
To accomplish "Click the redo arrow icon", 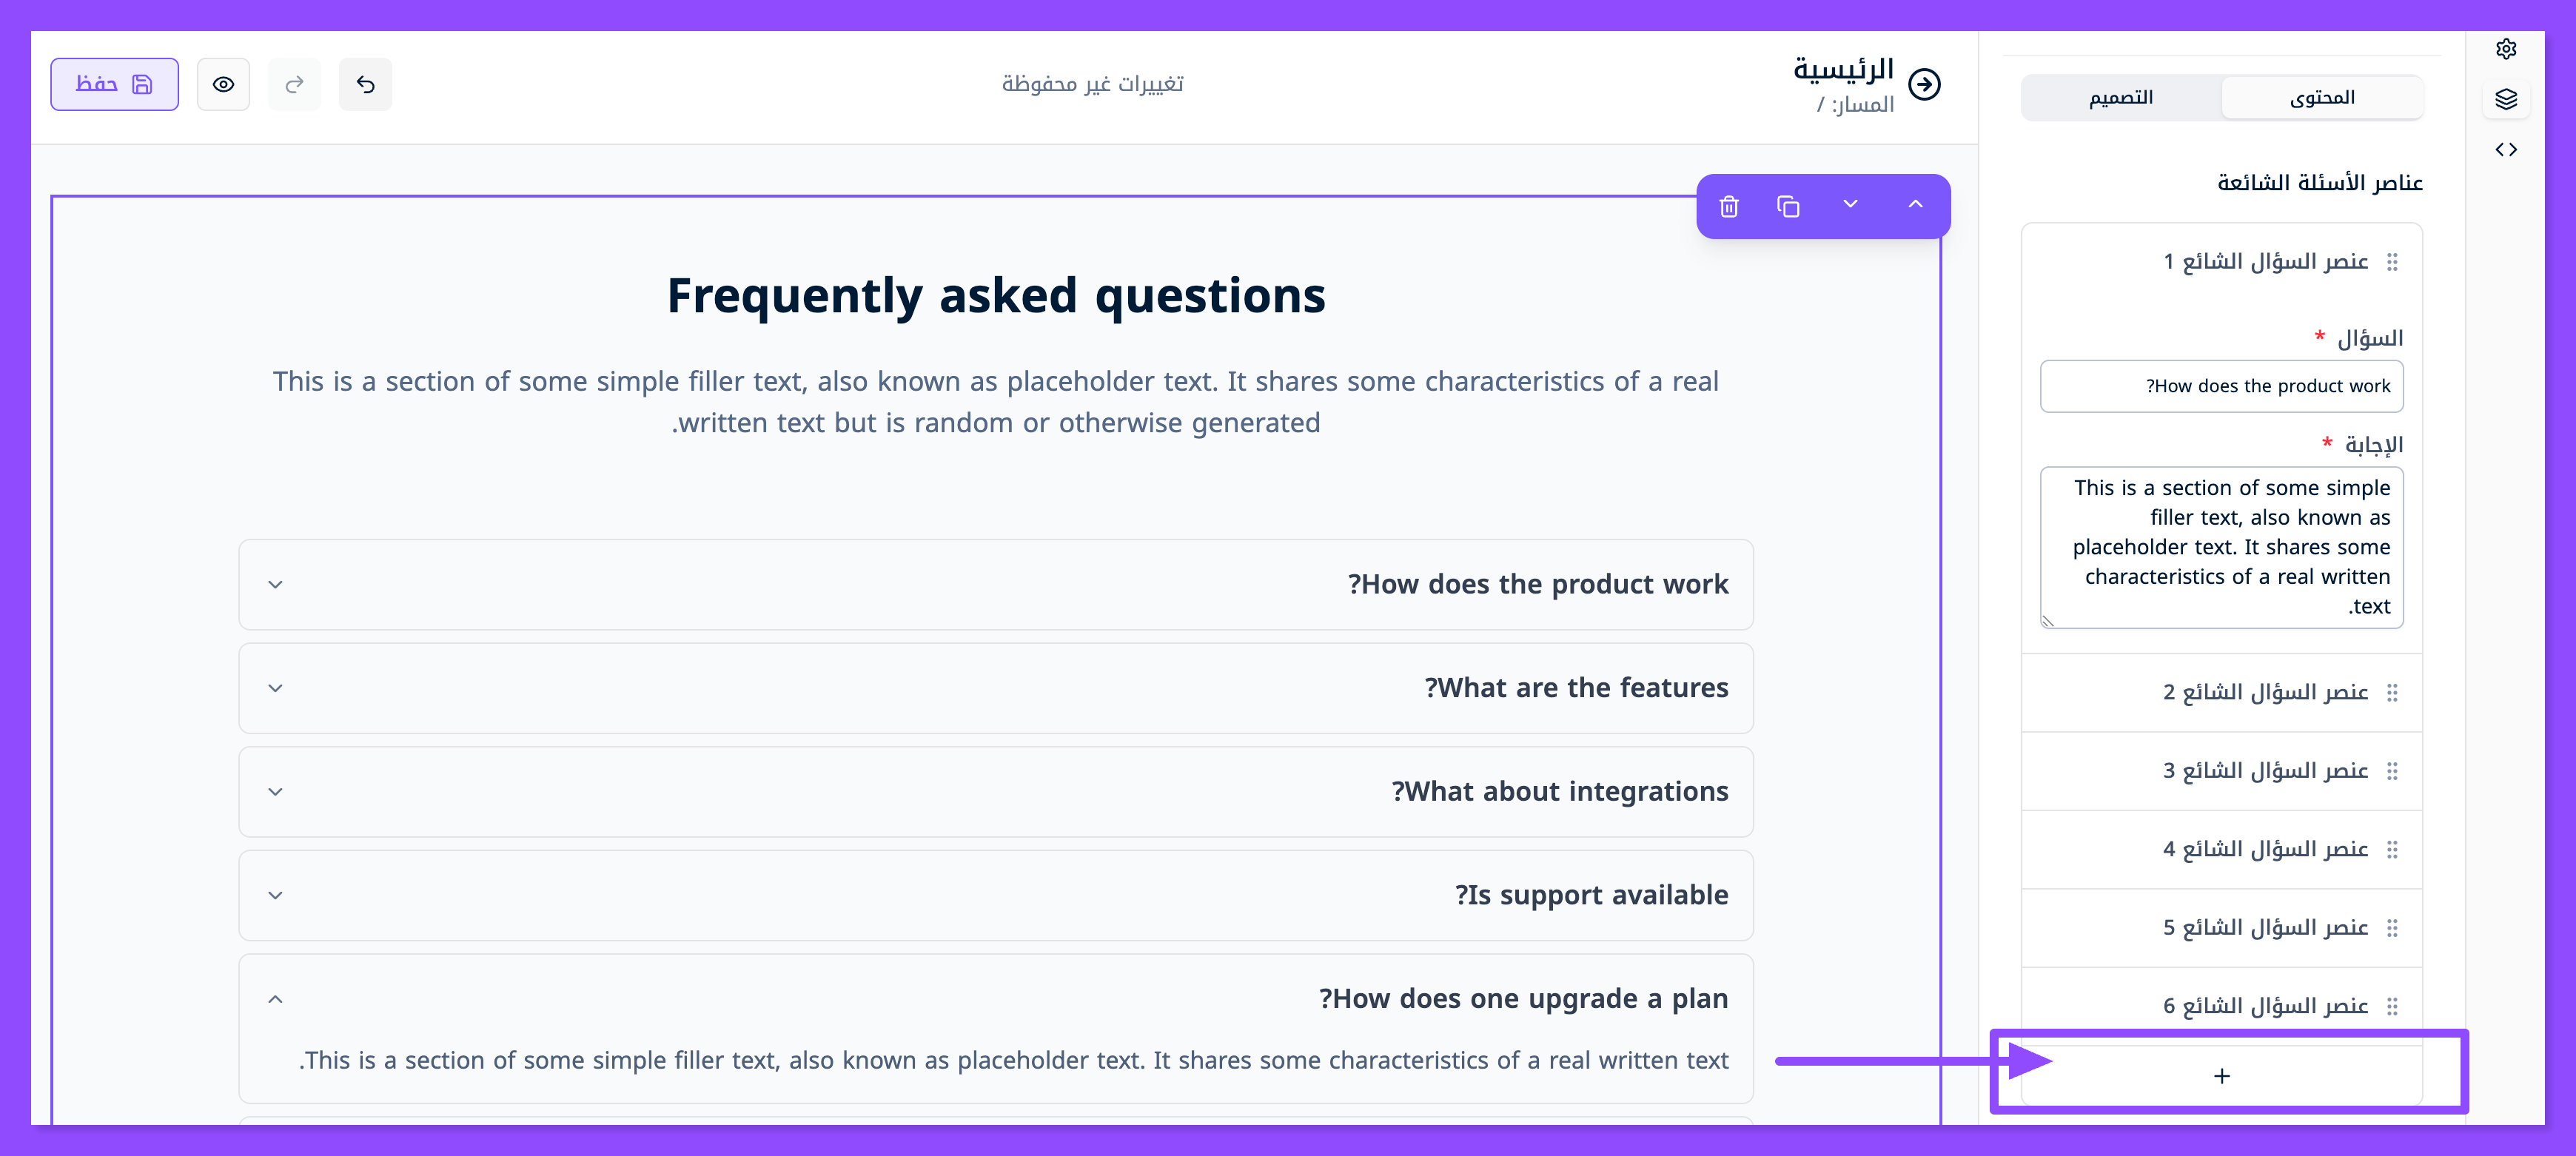I will click(x=294, y=85).
